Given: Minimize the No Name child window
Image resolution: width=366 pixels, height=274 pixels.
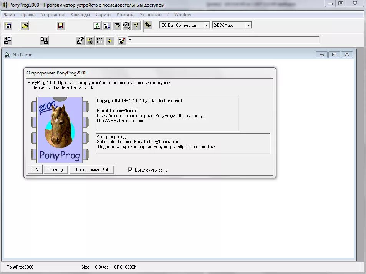Looking at the screenshot, I should 321,55.
